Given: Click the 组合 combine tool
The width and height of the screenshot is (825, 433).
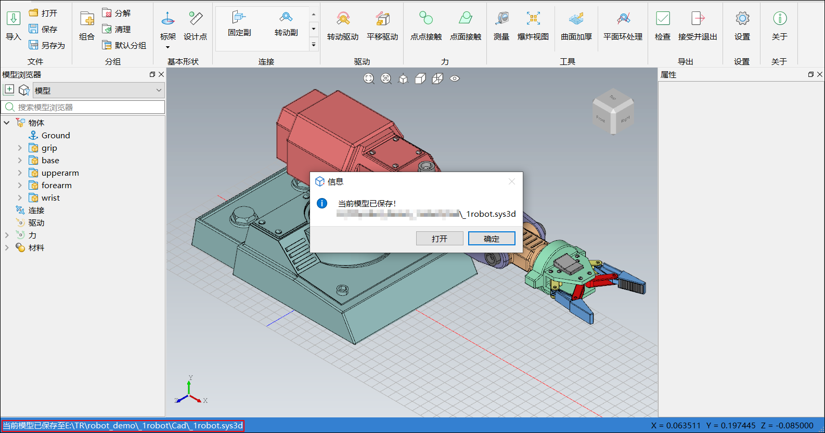Looking at the screenshot, I should [x=87, y=25].
